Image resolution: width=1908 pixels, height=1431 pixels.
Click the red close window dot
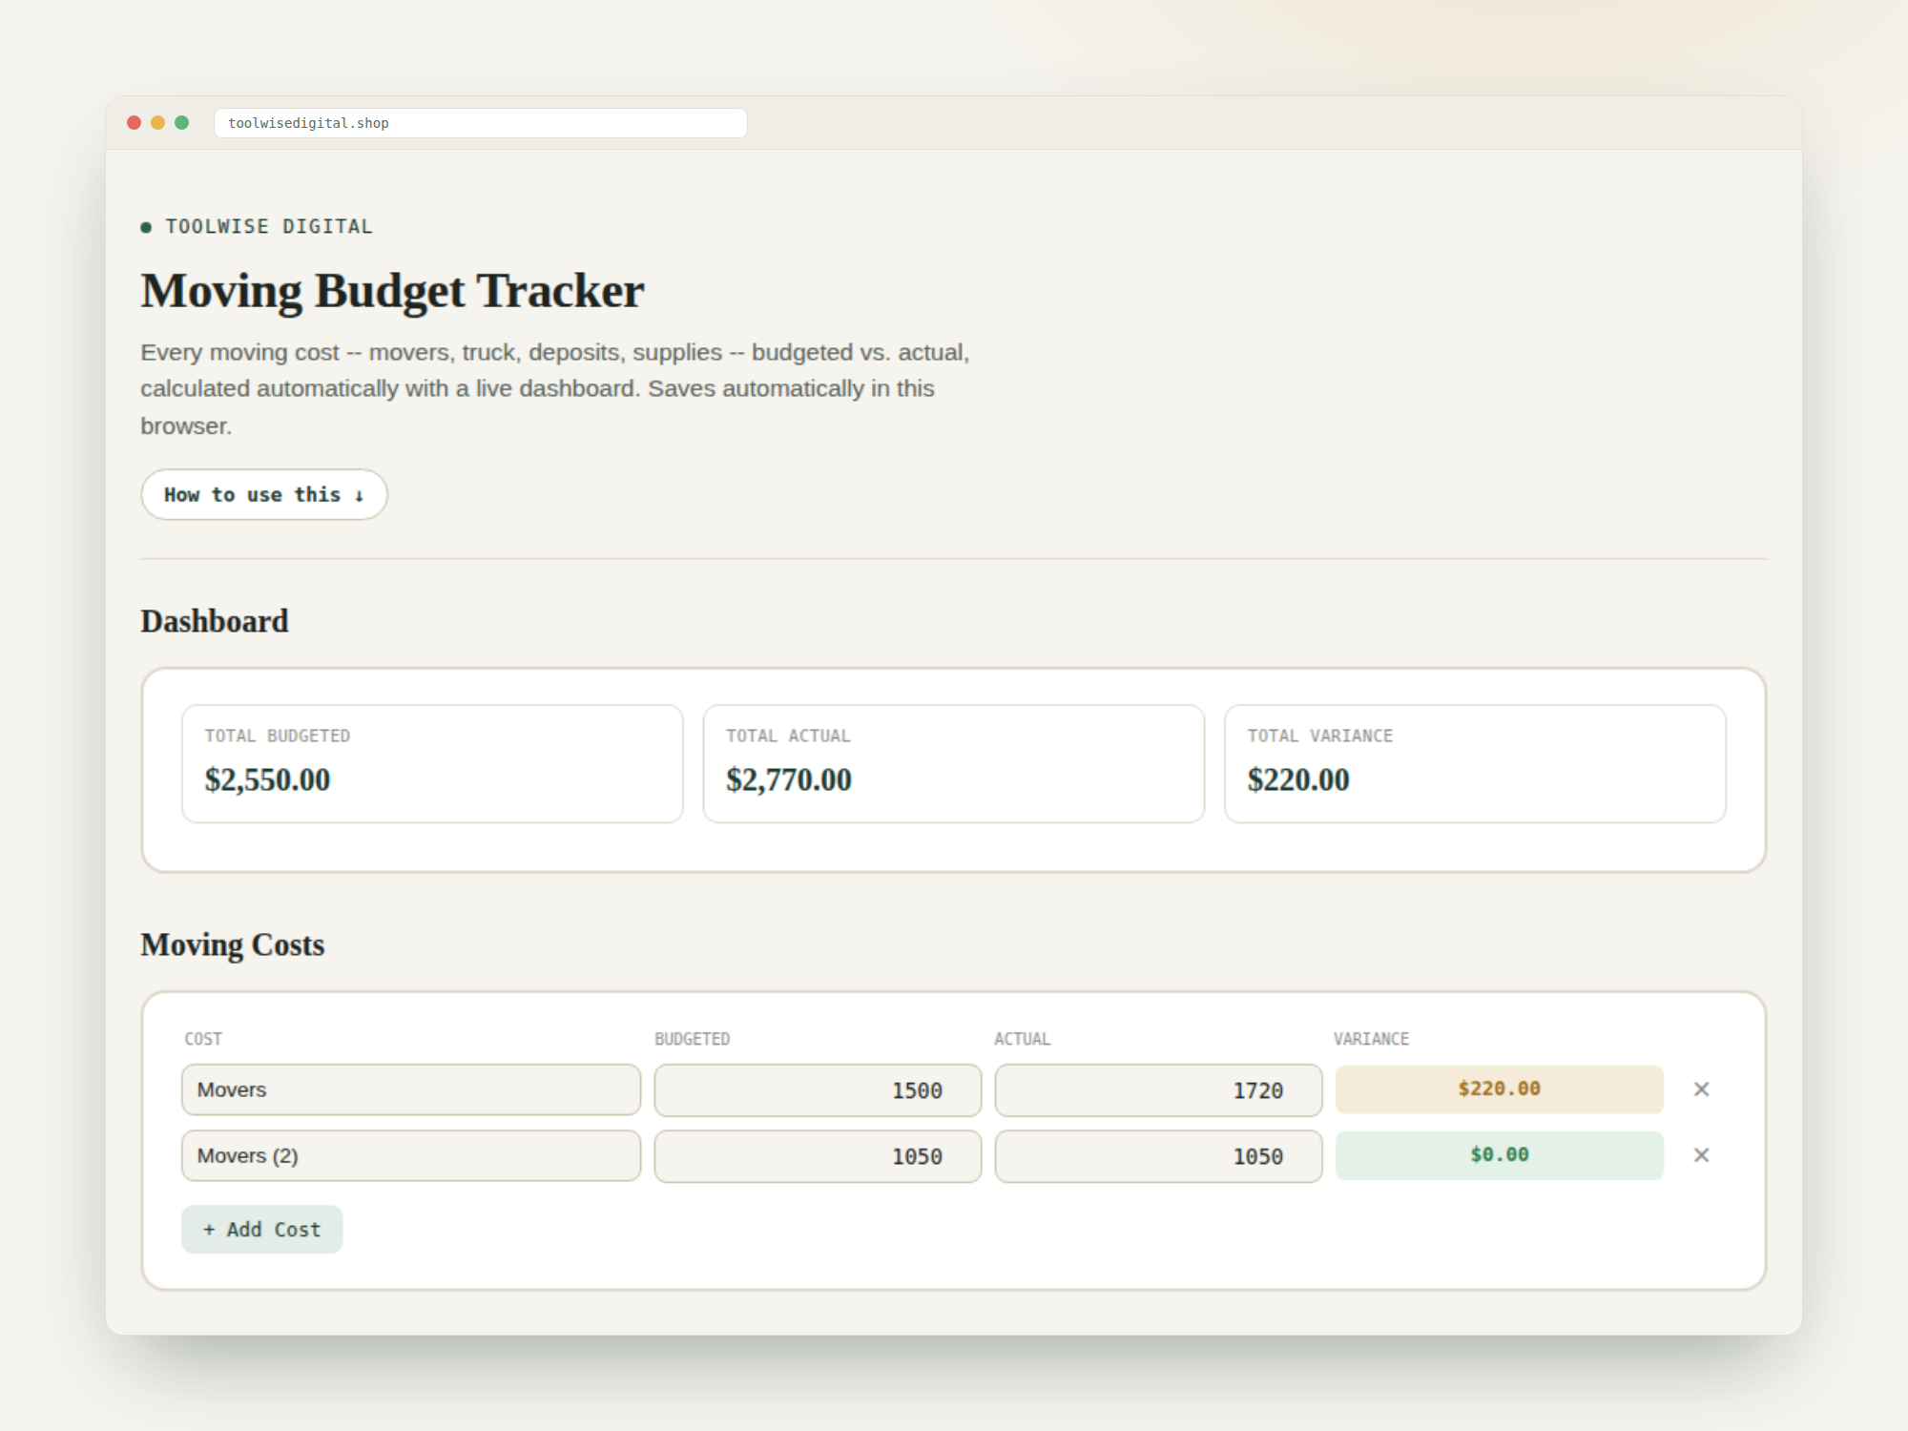click(x=134, y=123)
